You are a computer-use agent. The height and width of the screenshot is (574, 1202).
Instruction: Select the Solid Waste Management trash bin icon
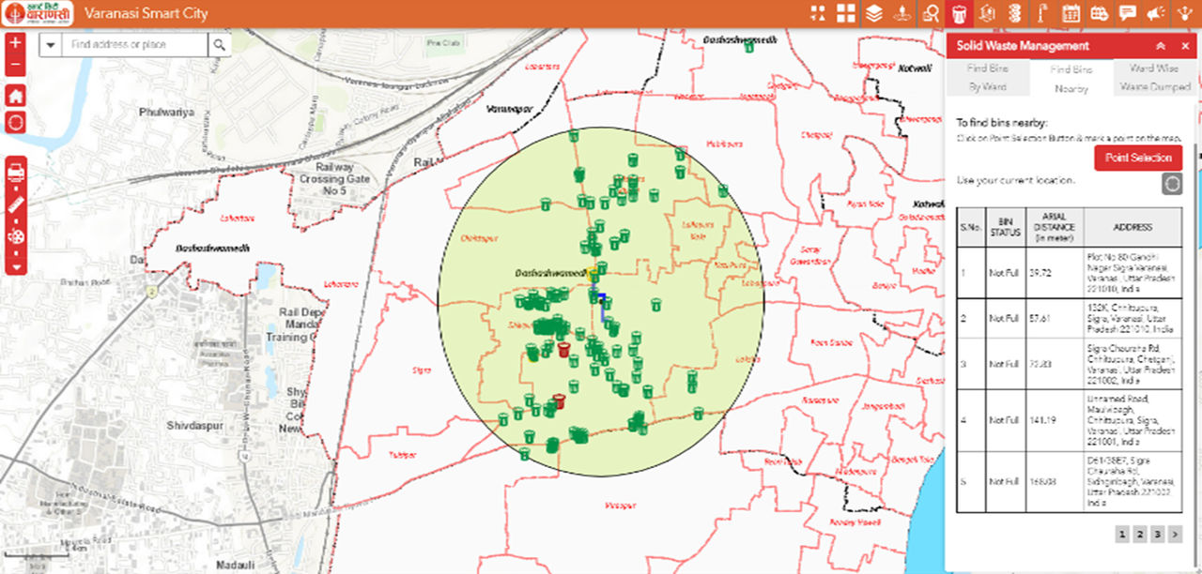[959, 13]
